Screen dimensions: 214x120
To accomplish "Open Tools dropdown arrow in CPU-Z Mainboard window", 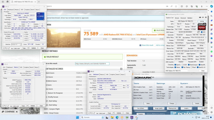I will (113, 113).
